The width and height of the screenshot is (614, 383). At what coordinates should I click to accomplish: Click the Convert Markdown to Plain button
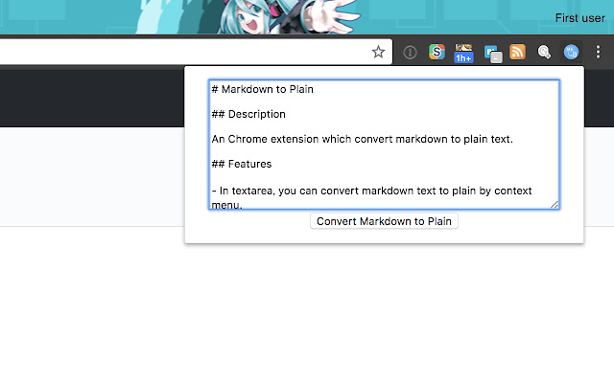pyautogui.click(x=384, y=221)
